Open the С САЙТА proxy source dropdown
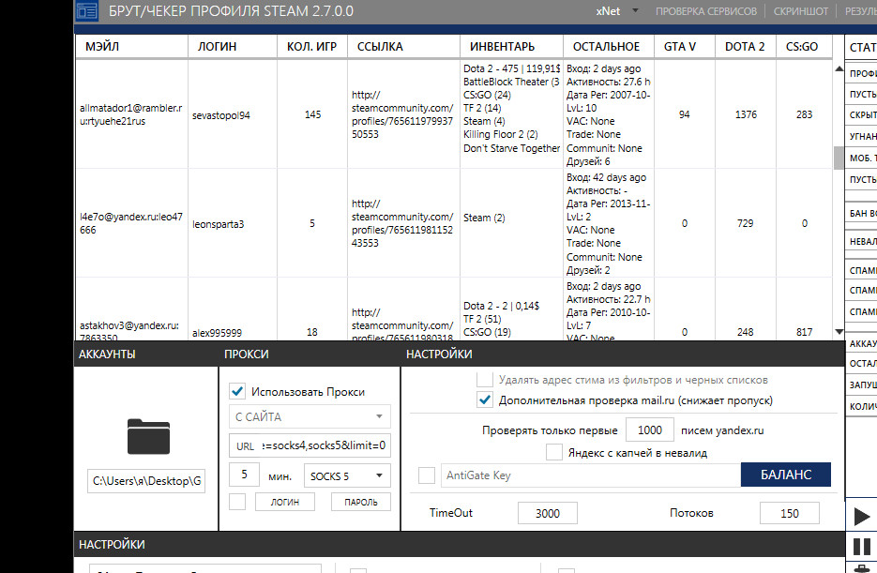The width and height of the screenshot is (877, 573). pyautogui.click(x=310, y=416)
